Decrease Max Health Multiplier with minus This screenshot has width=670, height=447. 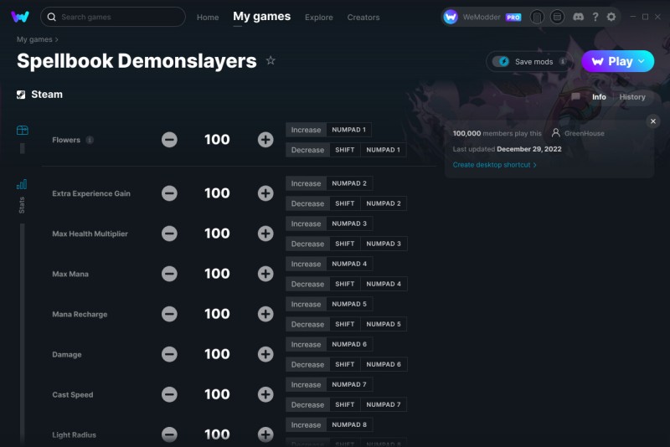tap(169, 234)
